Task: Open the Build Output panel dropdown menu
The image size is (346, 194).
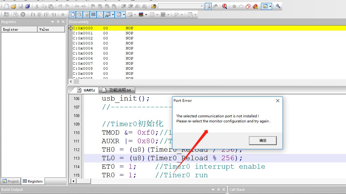Action: tap(213, 190)
